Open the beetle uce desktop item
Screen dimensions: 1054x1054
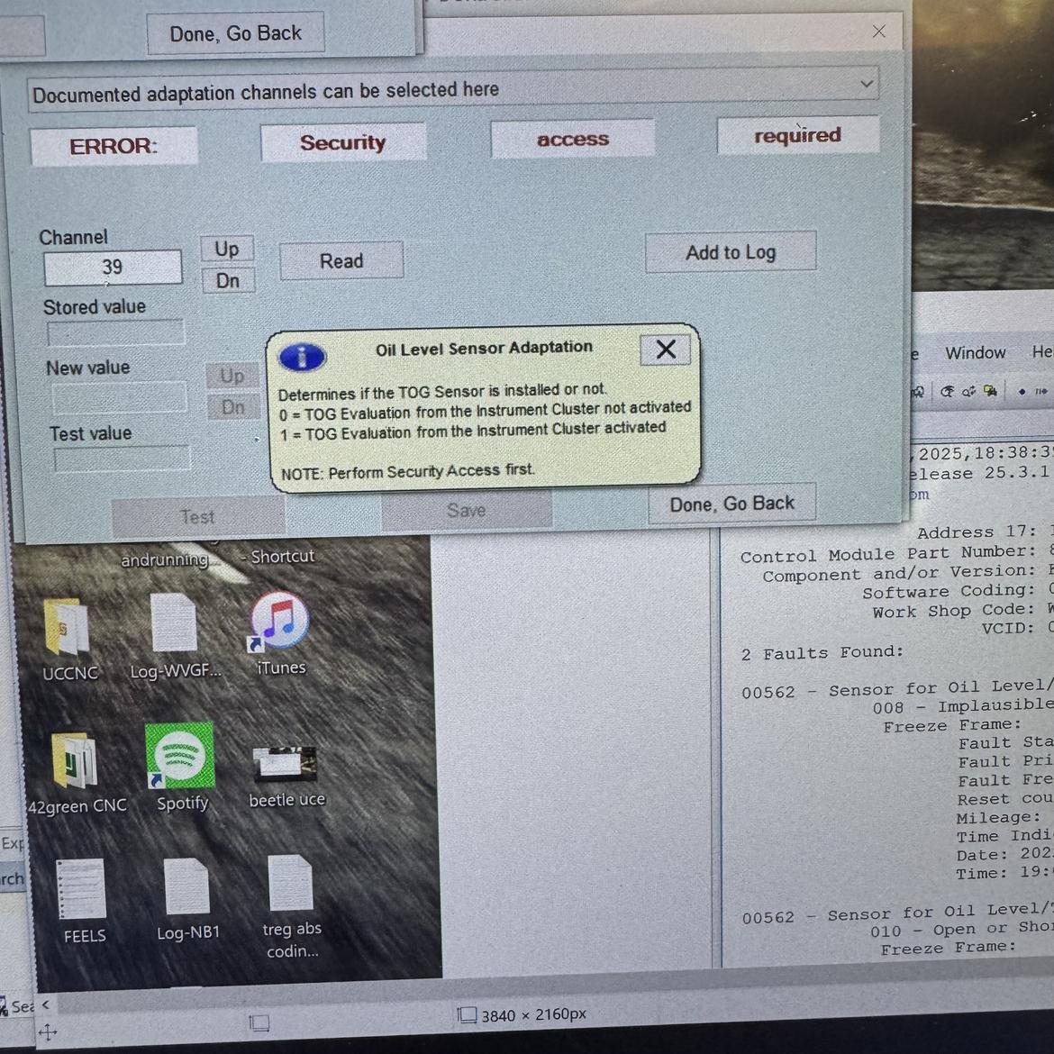tap(286, 764)
